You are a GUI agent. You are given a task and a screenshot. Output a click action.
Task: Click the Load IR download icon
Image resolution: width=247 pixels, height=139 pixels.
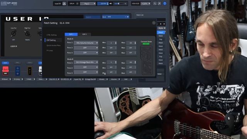coord(64,3)
